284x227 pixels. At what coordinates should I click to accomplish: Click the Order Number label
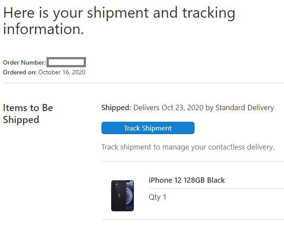24,62
